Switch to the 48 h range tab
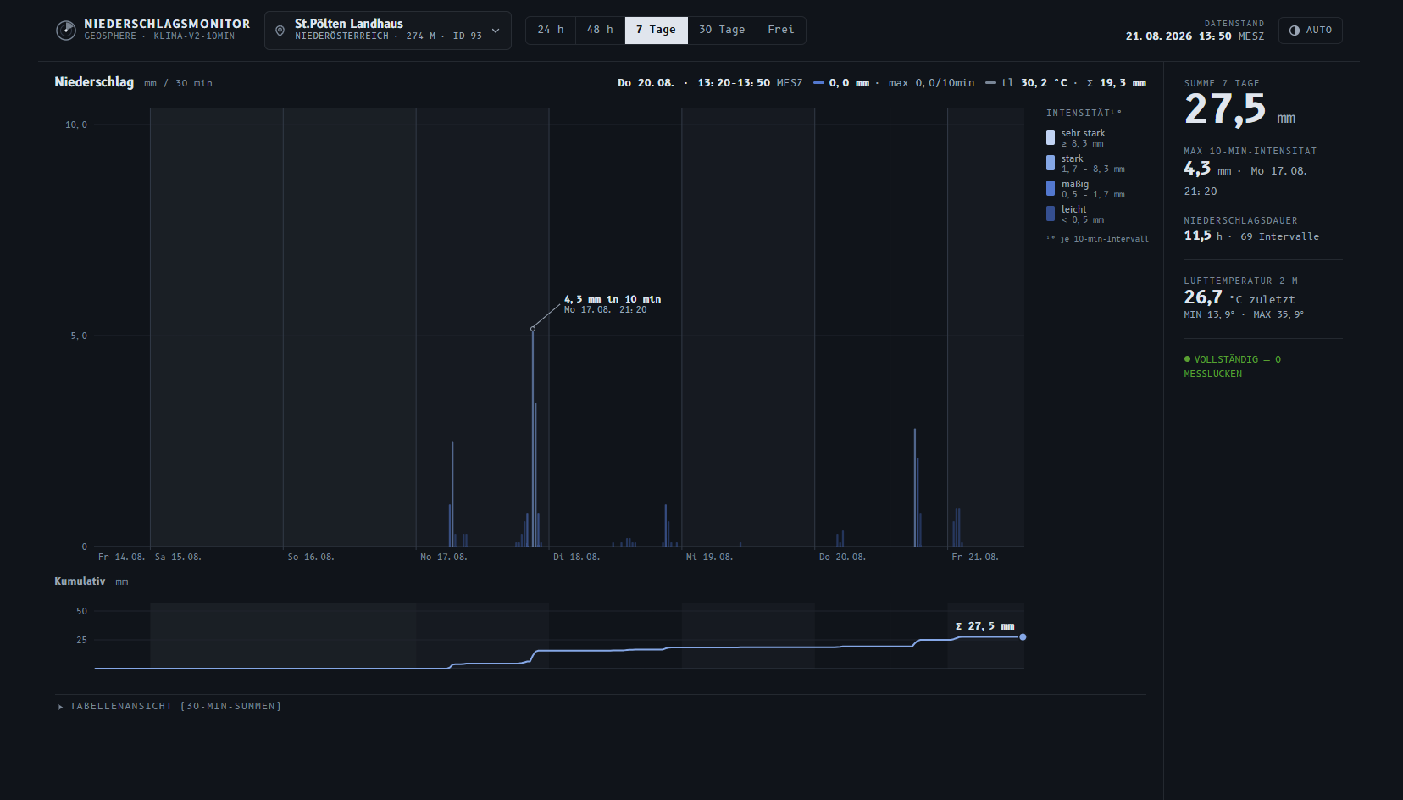This screenshot has width=1403, height=800. pos(600,30)
